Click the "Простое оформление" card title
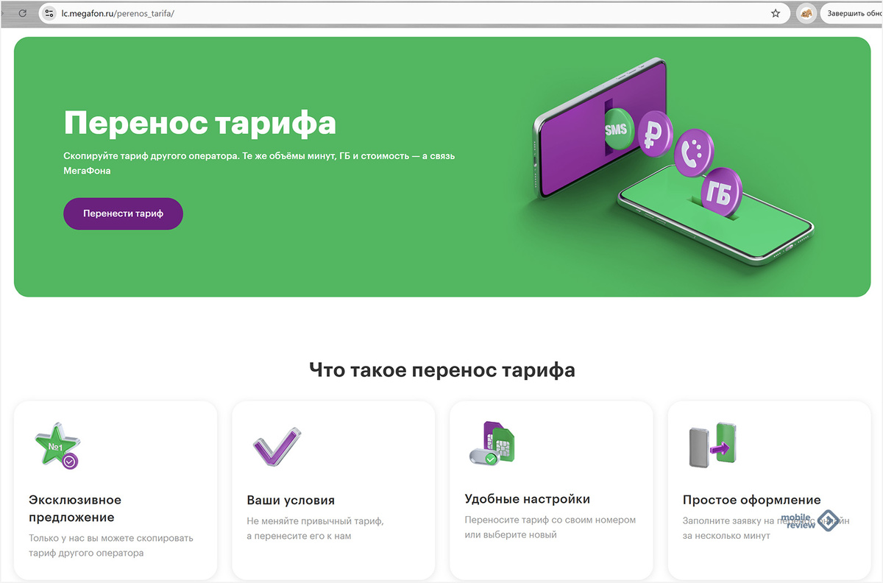883x583 pixels. click(751, 500)
